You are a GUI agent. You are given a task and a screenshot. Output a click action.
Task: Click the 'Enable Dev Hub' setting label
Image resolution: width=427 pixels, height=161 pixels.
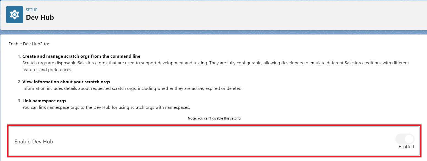34,142
